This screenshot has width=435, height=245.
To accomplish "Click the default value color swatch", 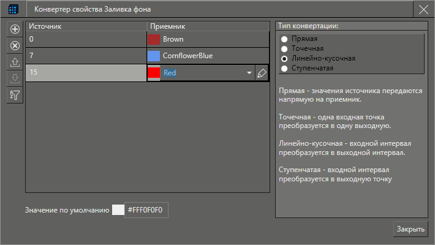I will (118, 209).
